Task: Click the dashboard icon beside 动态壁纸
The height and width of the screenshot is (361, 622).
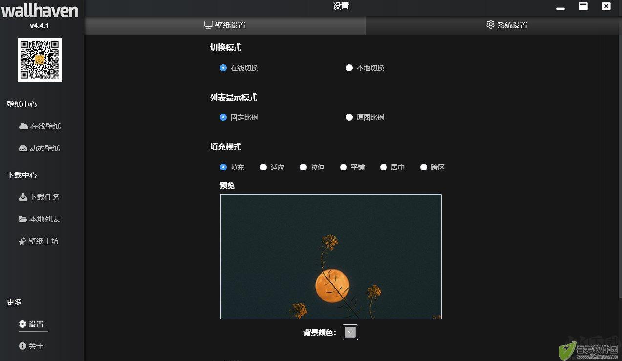Action: [23, 149]
